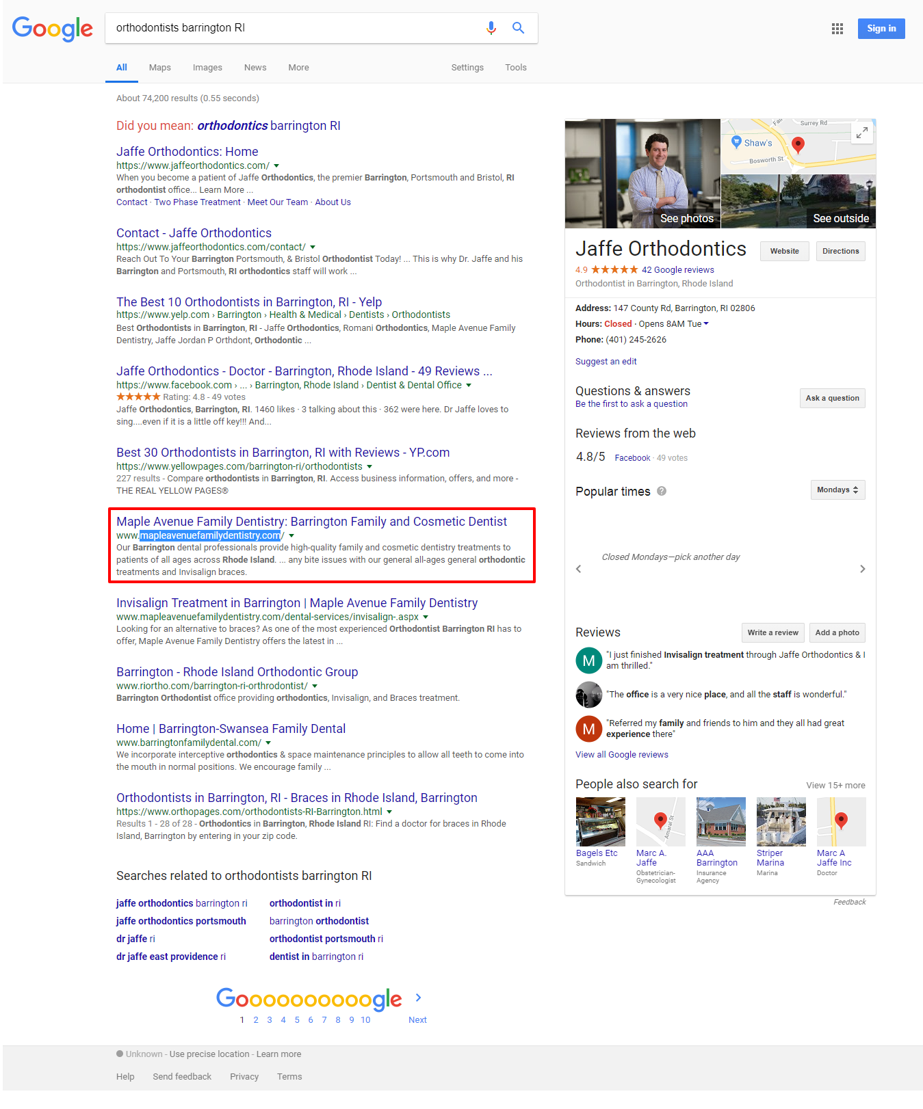Open the Google apps grid icon
This screenshot has width=923, height=1109.
pyautogui.click(x=837, y=29)
